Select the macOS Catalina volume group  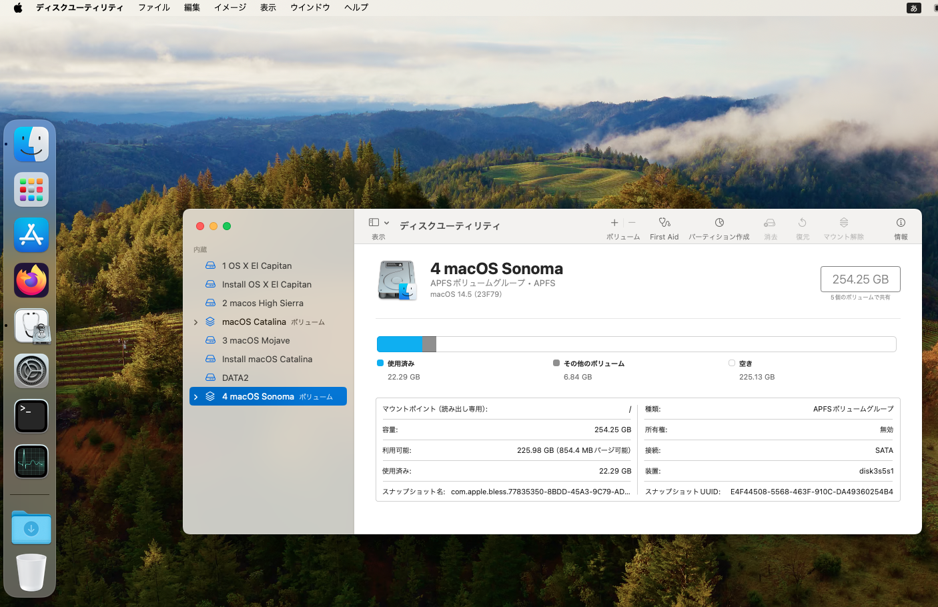(x=268, y=322)
